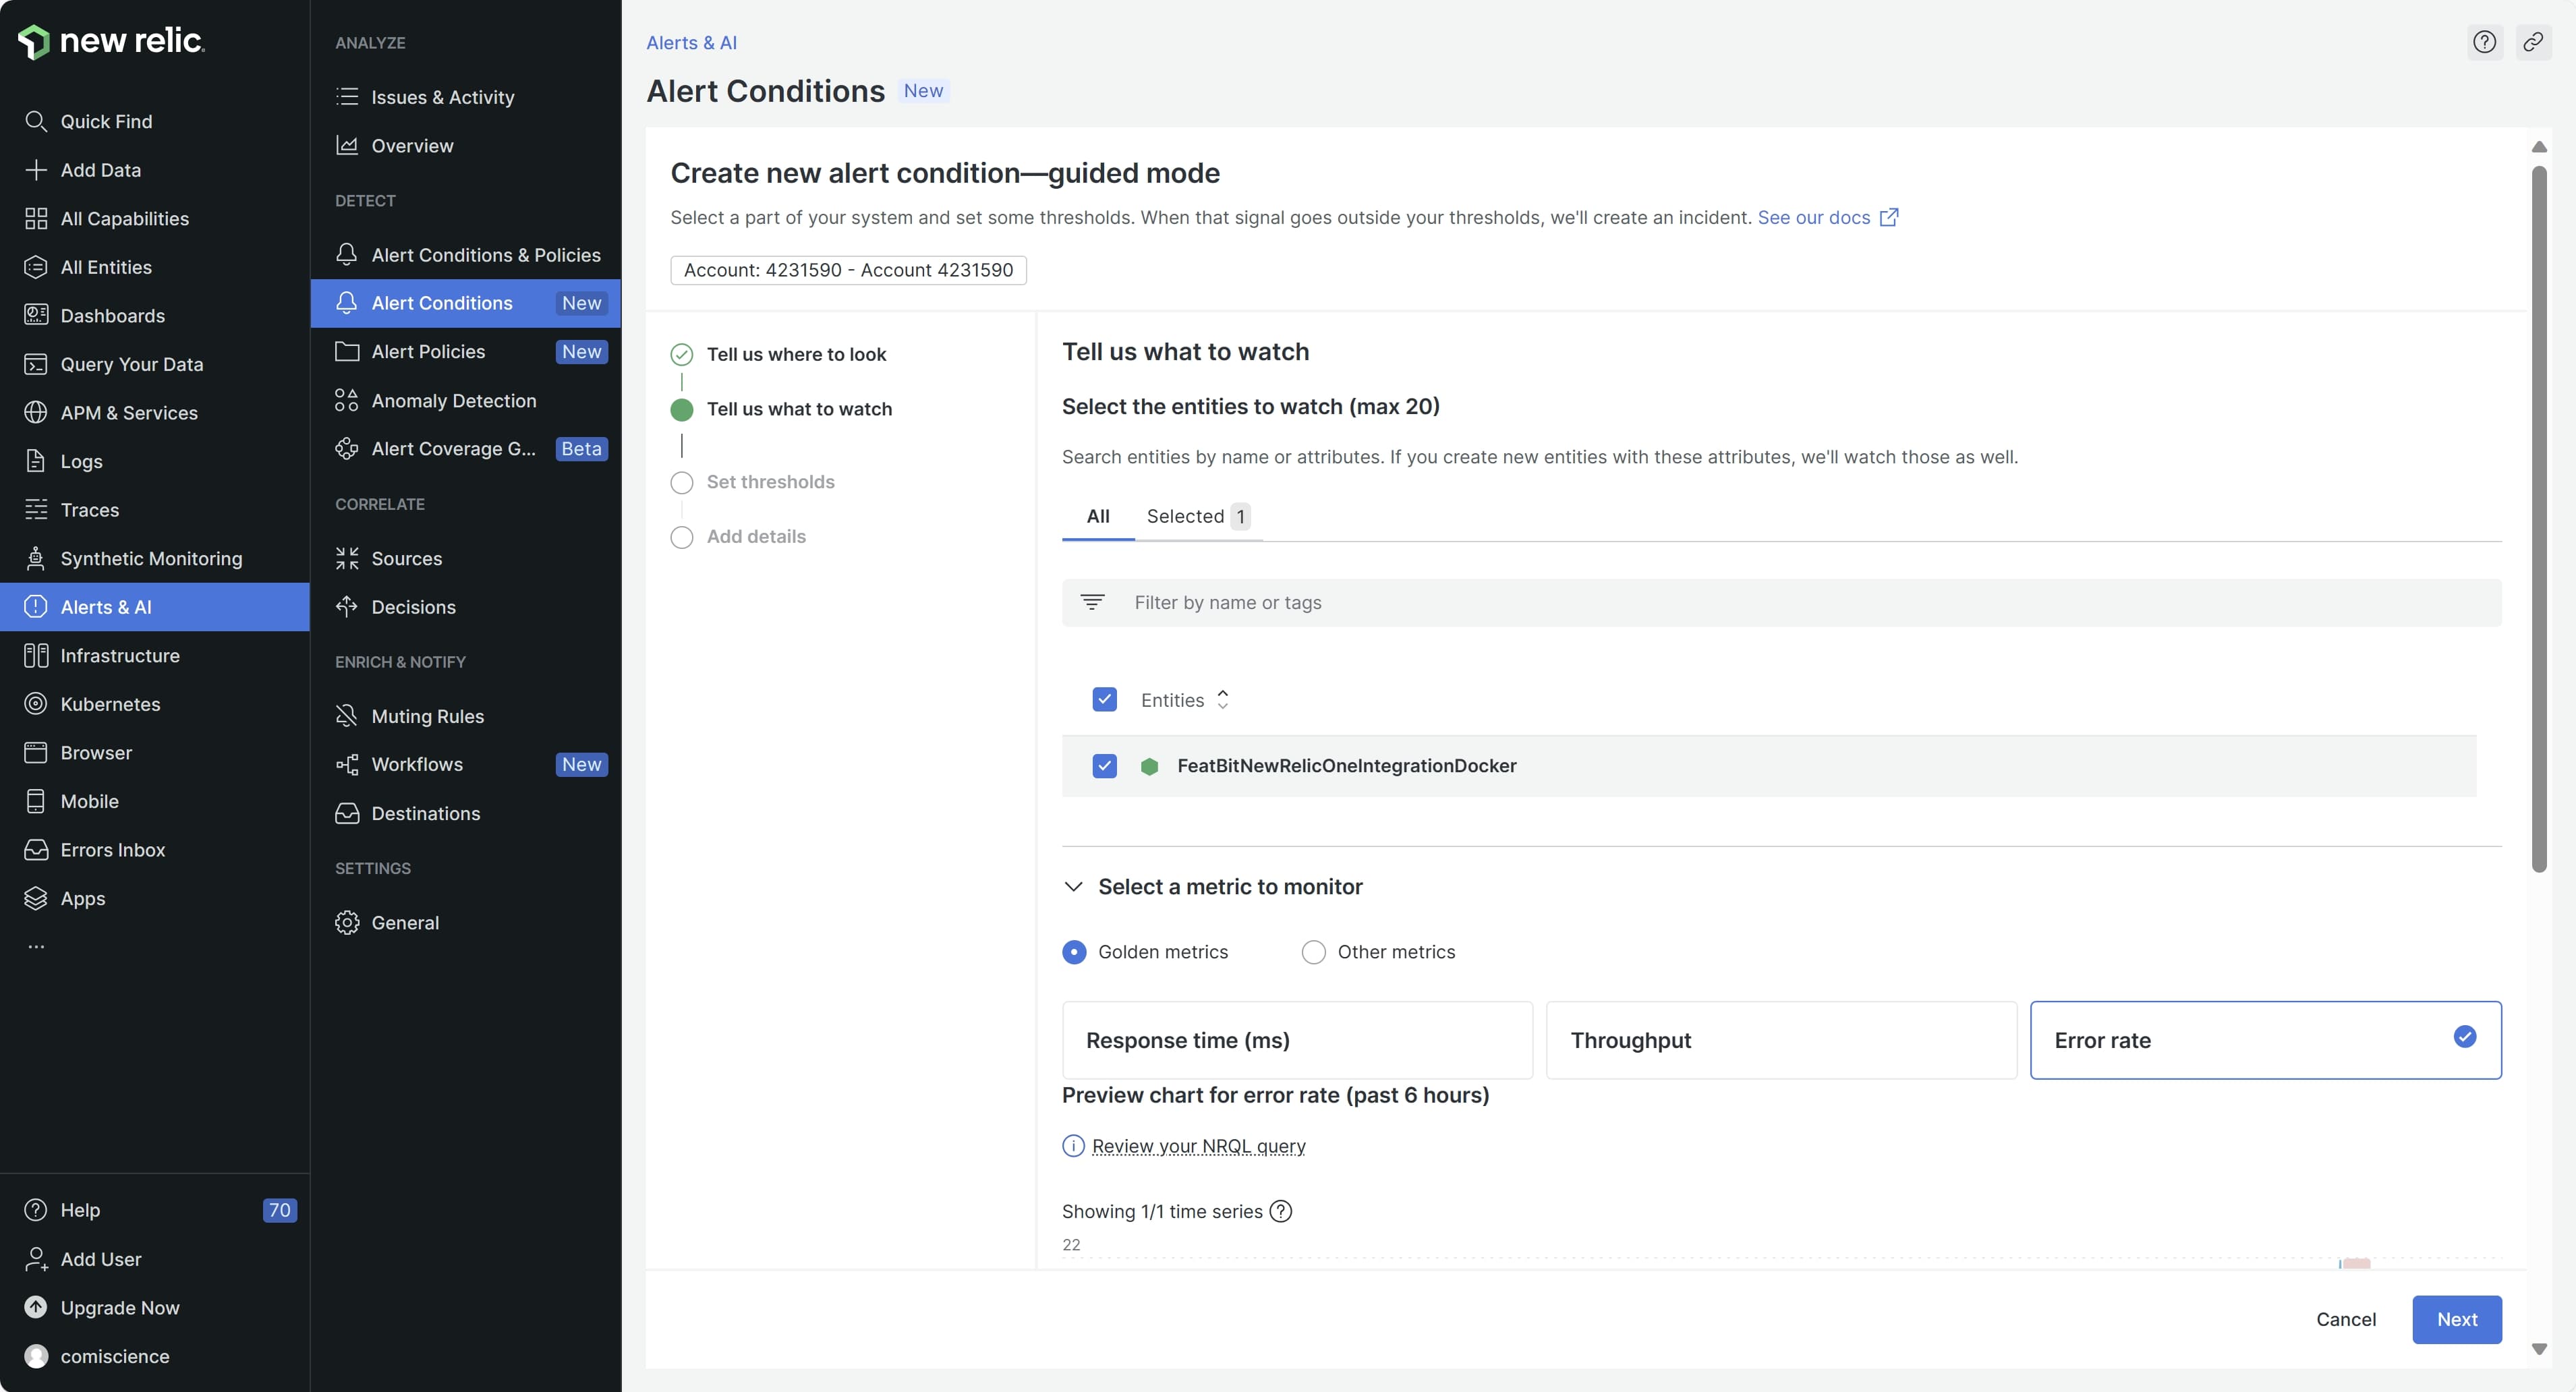This screenshot has height=1392, width=2576.
Task: Copy permalink using the link icon
Action: pyautogui.click(x=2533, y=42)
